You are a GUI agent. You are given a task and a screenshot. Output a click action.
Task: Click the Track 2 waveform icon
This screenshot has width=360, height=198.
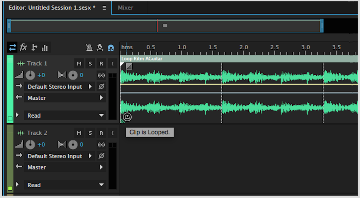[21, 133]
